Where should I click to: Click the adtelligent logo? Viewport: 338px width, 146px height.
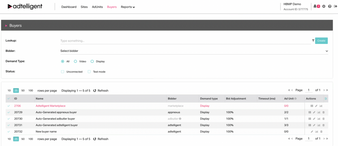click(x=25, y=7)
